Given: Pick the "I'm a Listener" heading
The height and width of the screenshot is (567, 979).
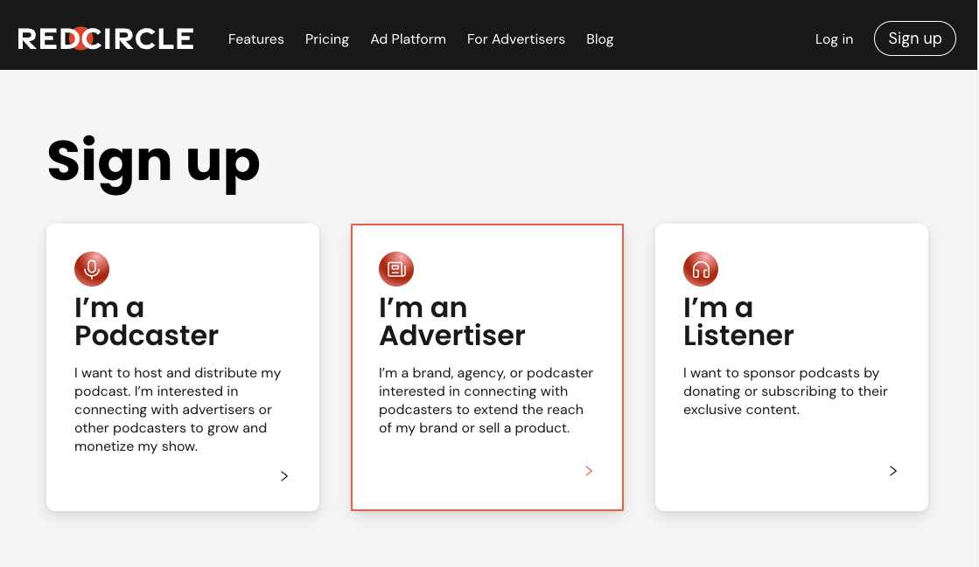Looking at the screenshot, I should coord(738,322).
